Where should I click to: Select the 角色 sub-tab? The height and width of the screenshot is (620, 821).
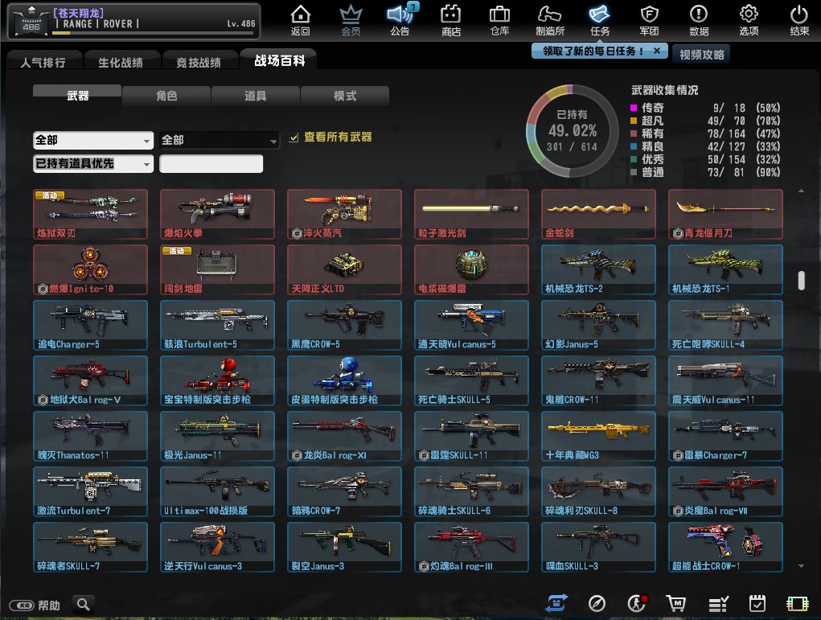(x=166, y=96)
